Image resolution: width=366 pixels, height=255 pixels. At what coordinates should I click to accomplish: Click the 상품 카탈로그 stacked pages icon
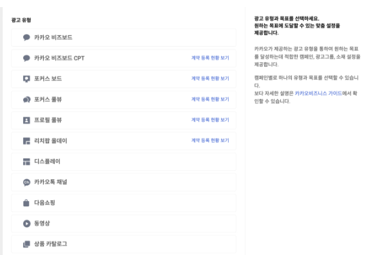click(26, 244)
